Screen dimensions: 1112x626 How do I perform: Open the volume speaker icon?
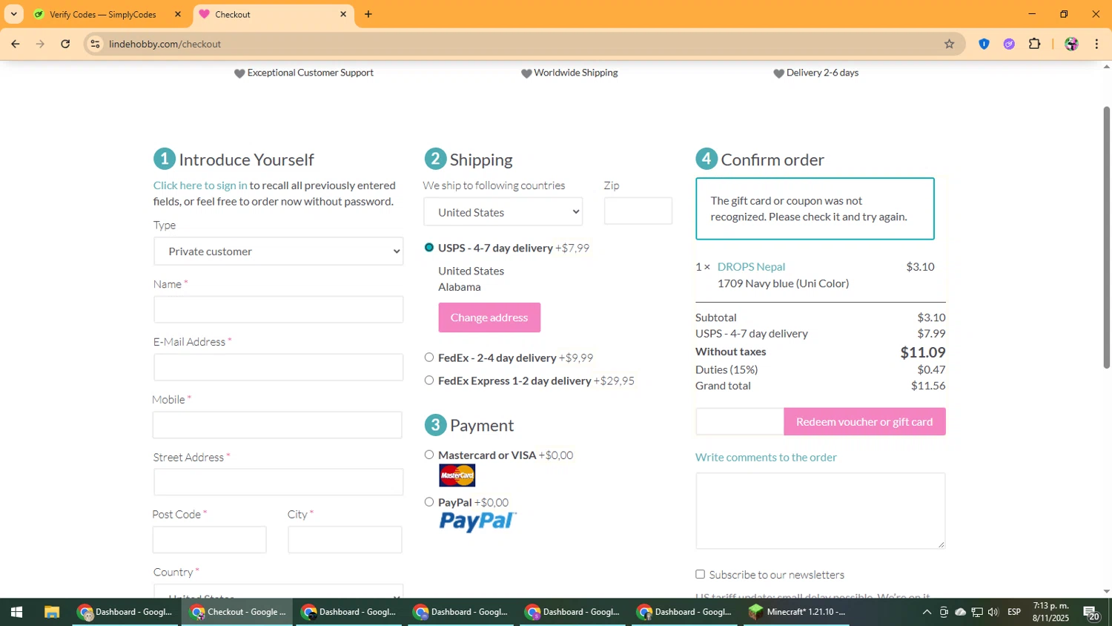[993, 612]
